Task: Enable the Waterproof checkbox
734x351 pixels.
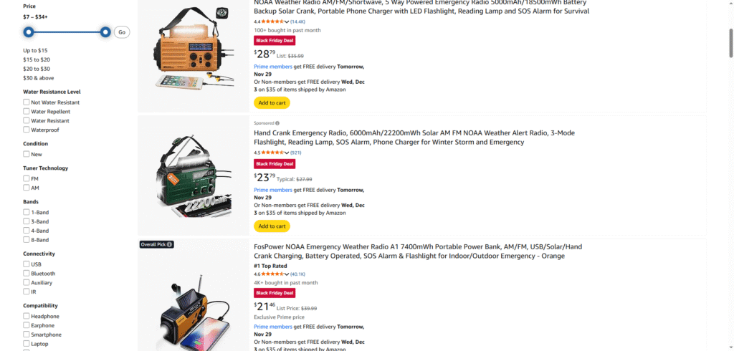Action: point(27,130)
